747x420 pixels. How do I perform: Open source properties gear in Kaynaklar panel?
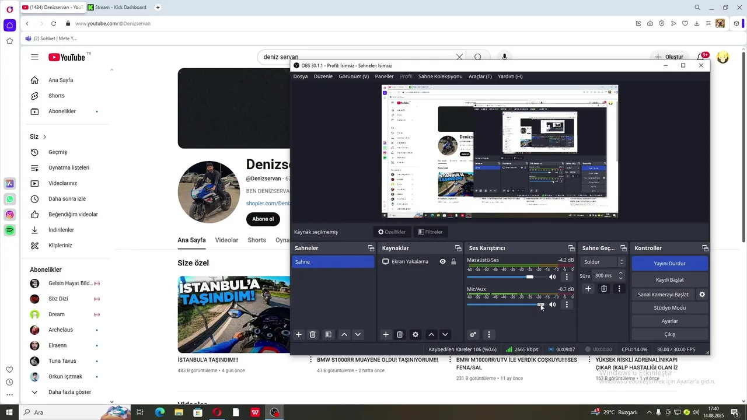416,335
